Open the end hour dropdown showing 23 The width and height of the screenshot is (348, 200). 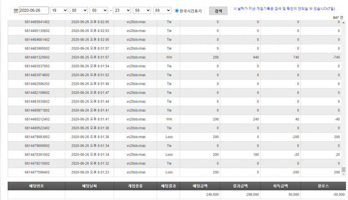pos(122,10)
